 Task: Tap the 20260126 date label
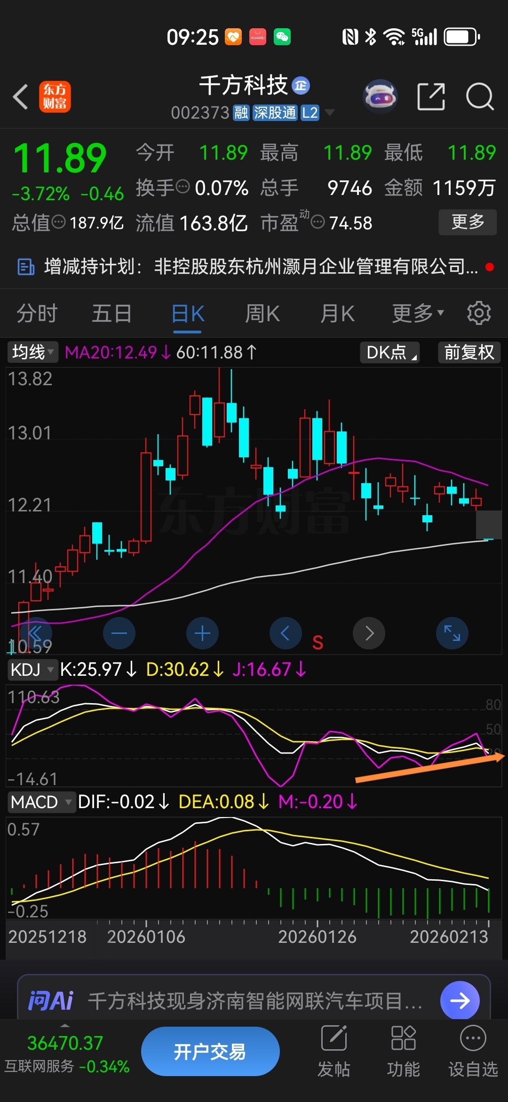click(x=317, y=937)
